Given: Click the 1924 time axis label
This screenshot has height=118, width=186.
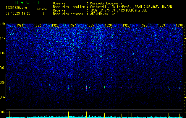Looking at the screenshot, I should (x=73, y=25).
